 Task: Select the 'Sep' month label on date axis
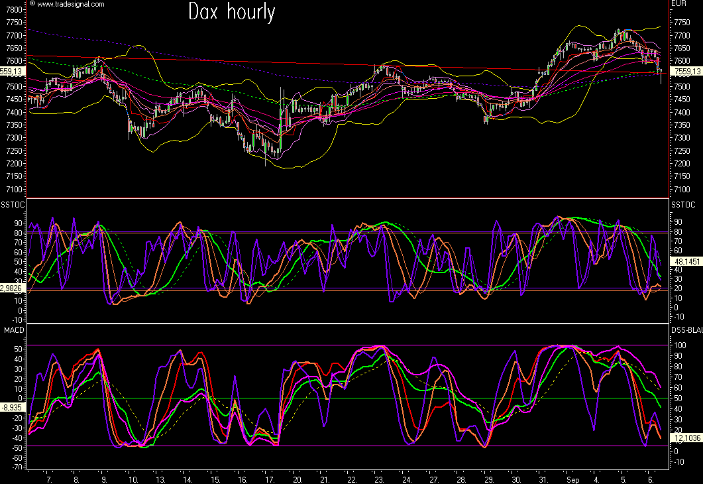click(x=572, y=480)
